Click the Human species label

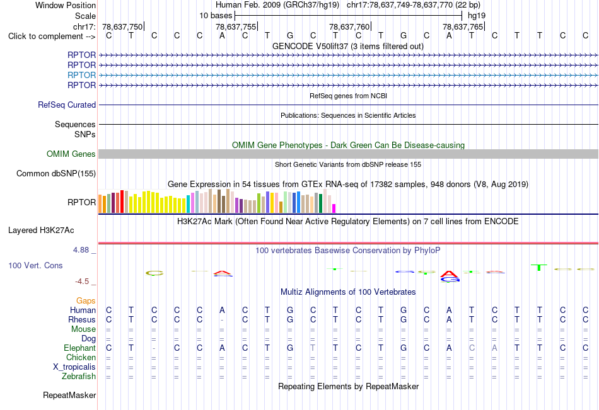[x=83, y=310]
